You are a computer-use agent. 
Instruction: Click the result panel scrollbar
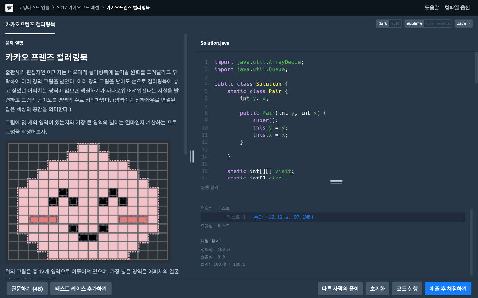[471, 242]
